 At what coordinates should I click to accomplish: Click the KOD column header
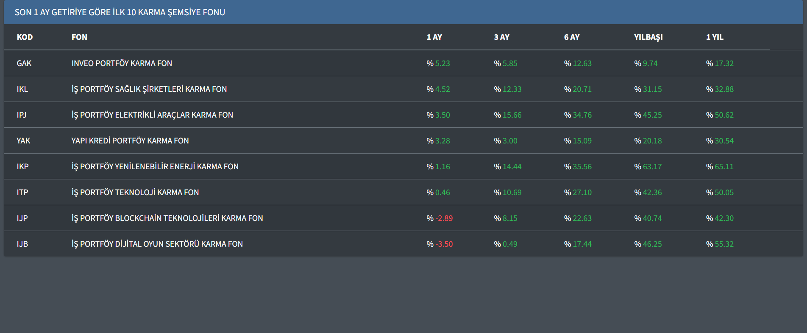(x=25, y=37)
